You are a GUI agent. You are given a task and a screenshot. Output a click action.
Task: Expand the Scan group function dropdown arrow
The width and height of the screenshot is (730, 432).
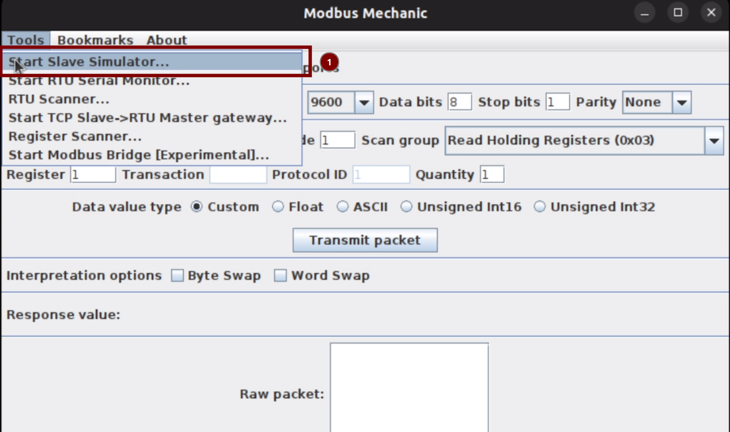(x=714, y=141)
